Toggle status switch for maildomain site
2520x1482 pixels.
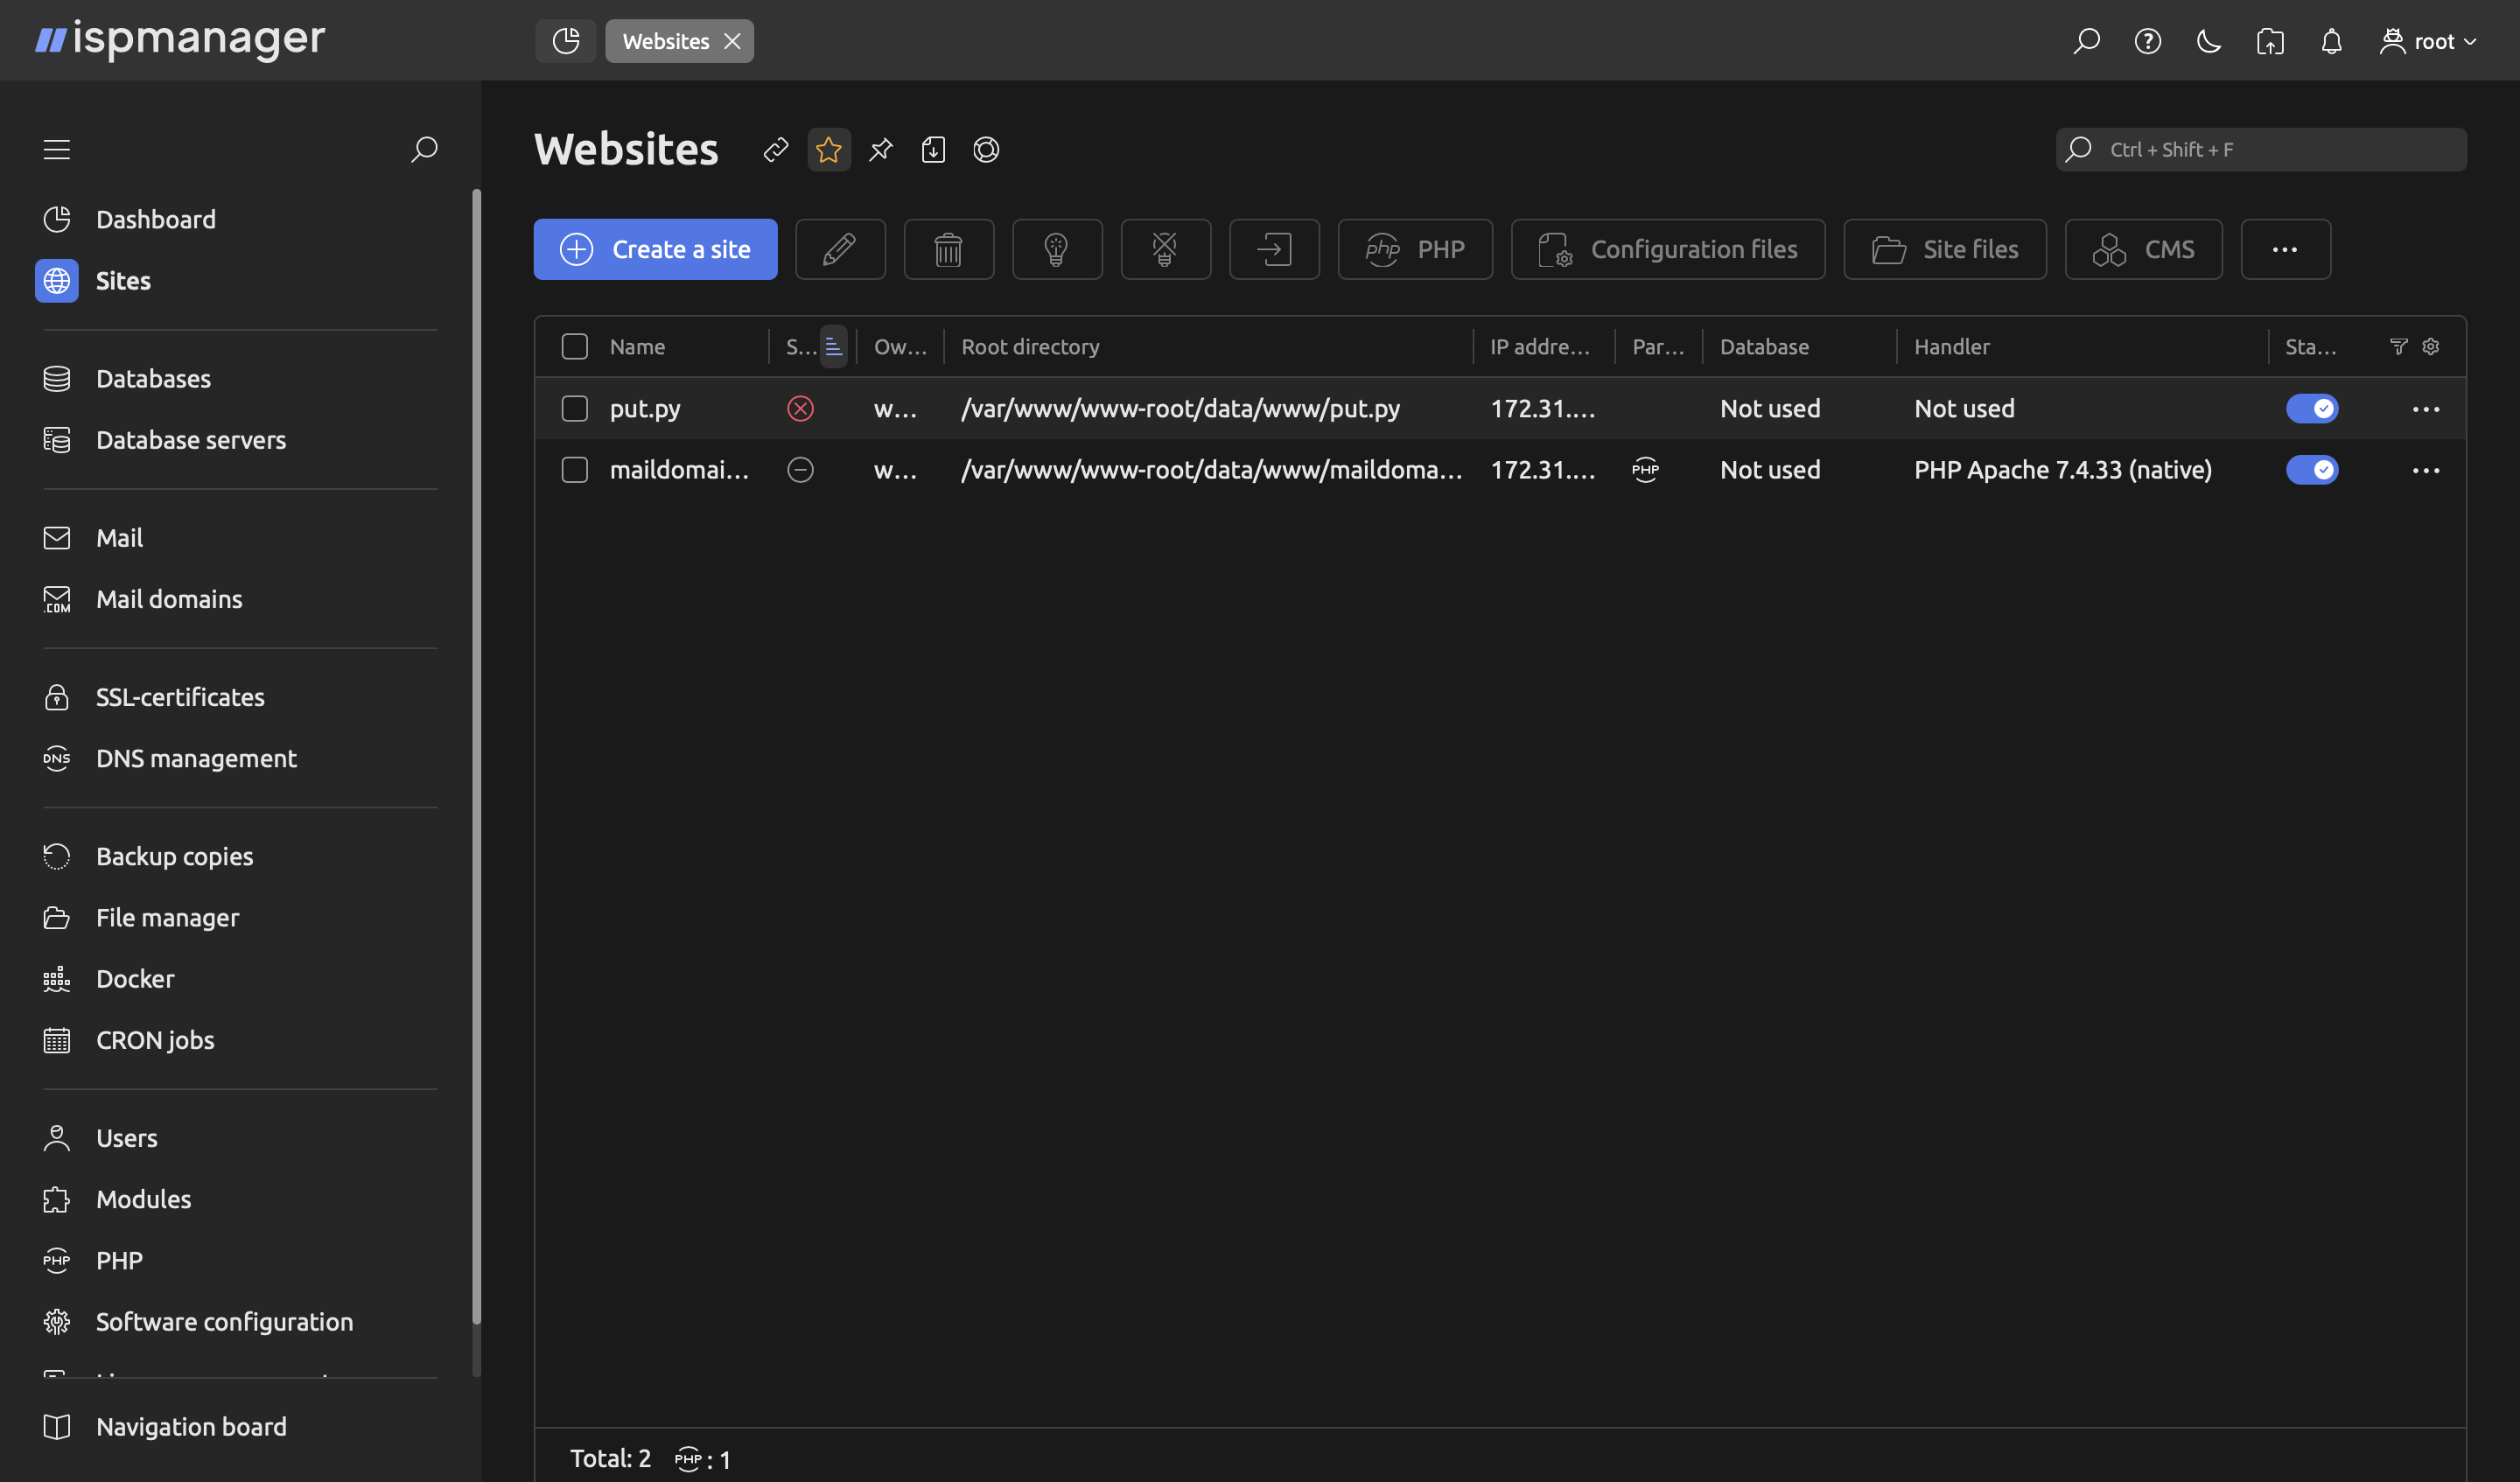click(x=2311, y=470)
